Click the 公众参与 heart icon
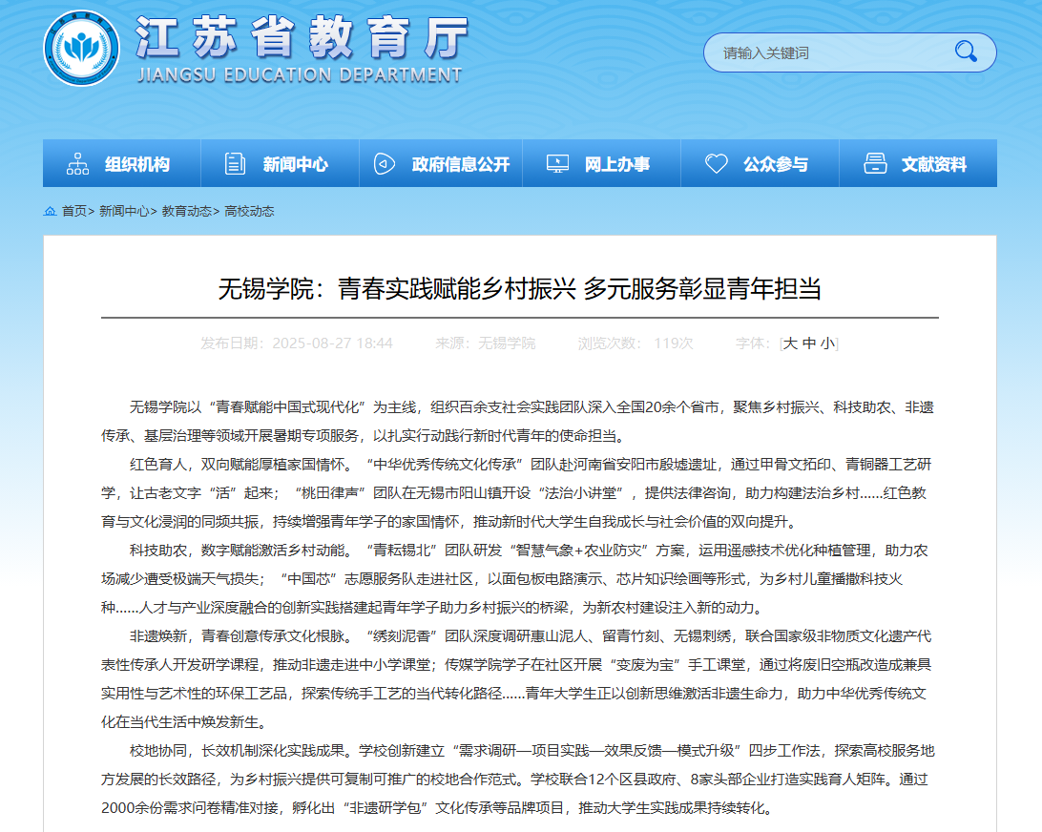This screenshot has width=1042, height=832. (x=716, y=164)
